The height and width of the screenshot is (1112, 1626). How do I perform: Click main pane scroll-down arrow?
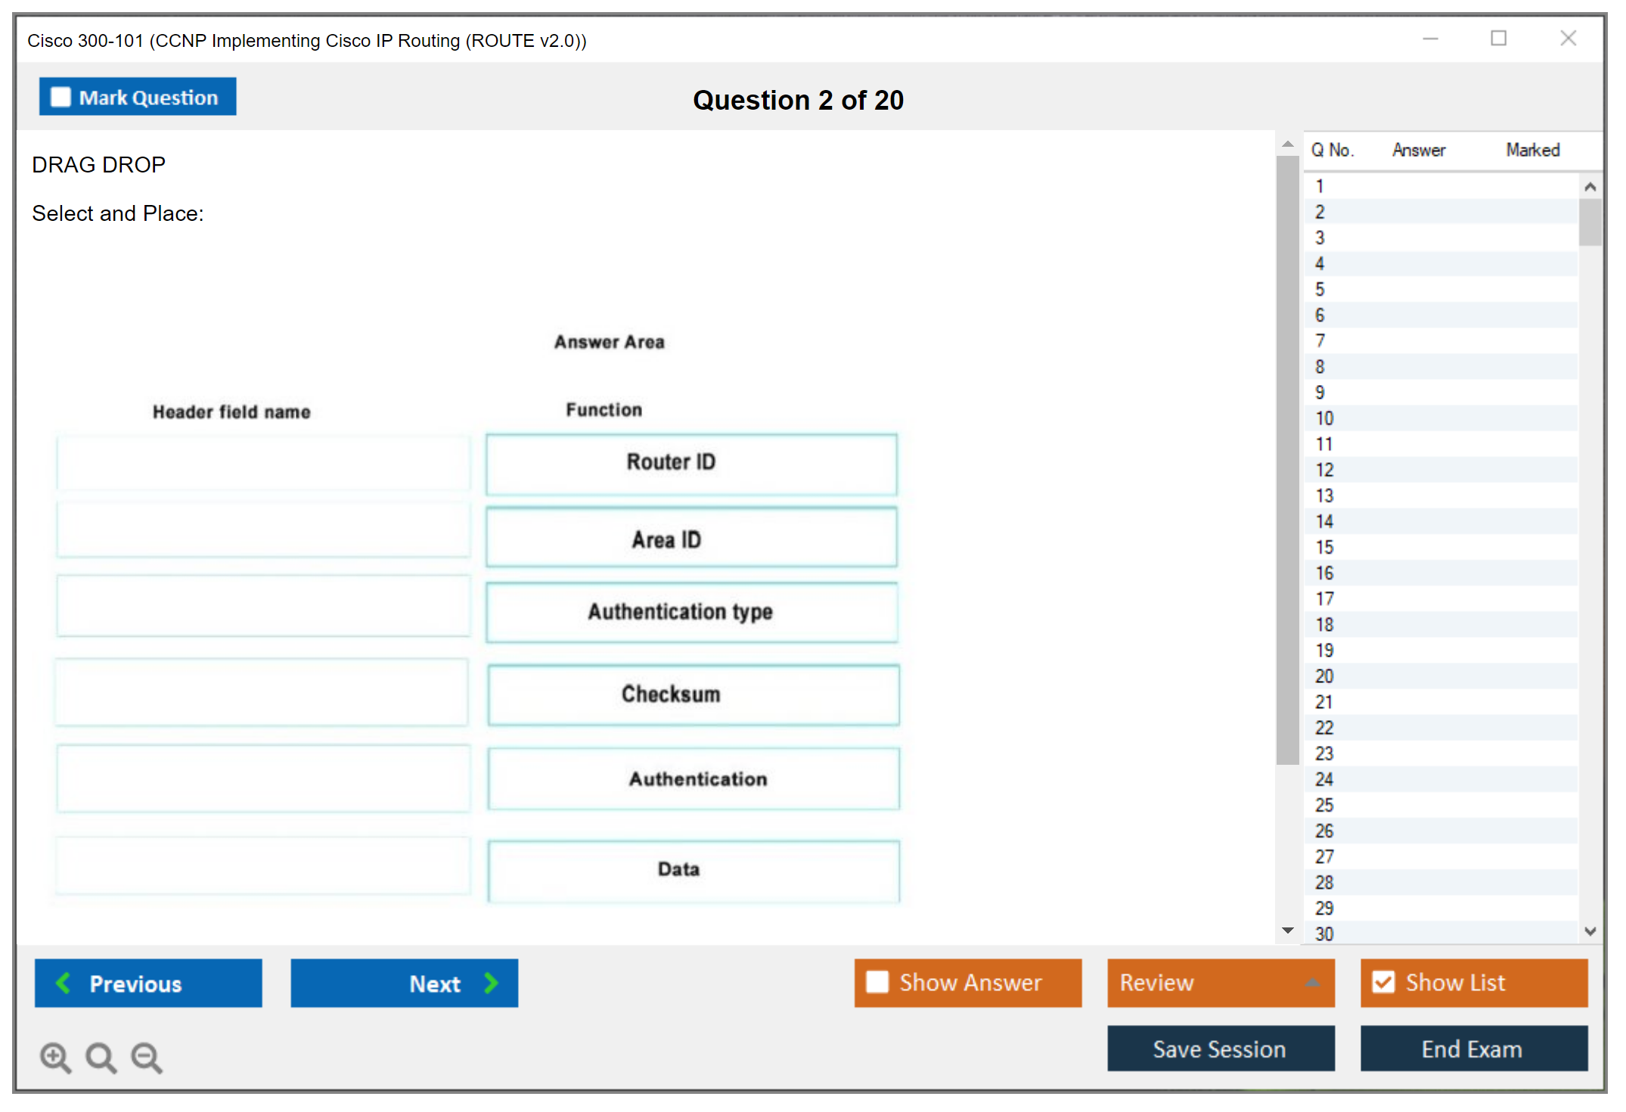[1288, 930]
